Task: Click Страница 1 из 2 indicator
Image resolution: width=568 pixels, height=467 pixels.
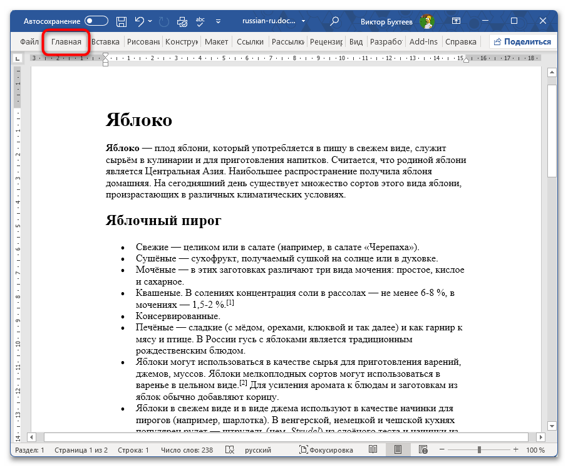Action: tap(81, 450)
